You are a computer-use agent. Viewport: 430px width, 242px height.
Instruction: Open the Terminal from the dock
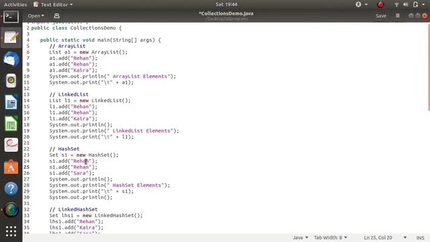pos(11,16)
